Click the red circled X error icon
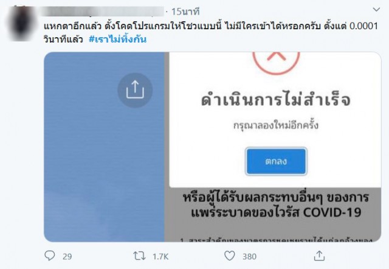This screenshot has width=389, height=269. (276, 61)
